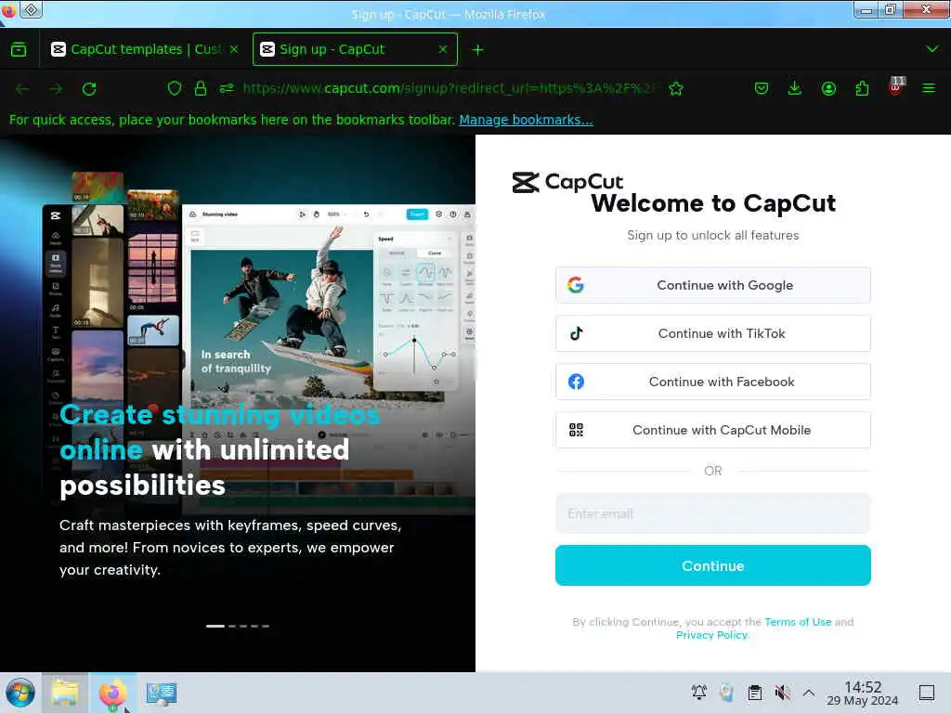Expand hidden tray icons arrow
The width and height of the screenshot is (951, 713).
click(809, 693)
